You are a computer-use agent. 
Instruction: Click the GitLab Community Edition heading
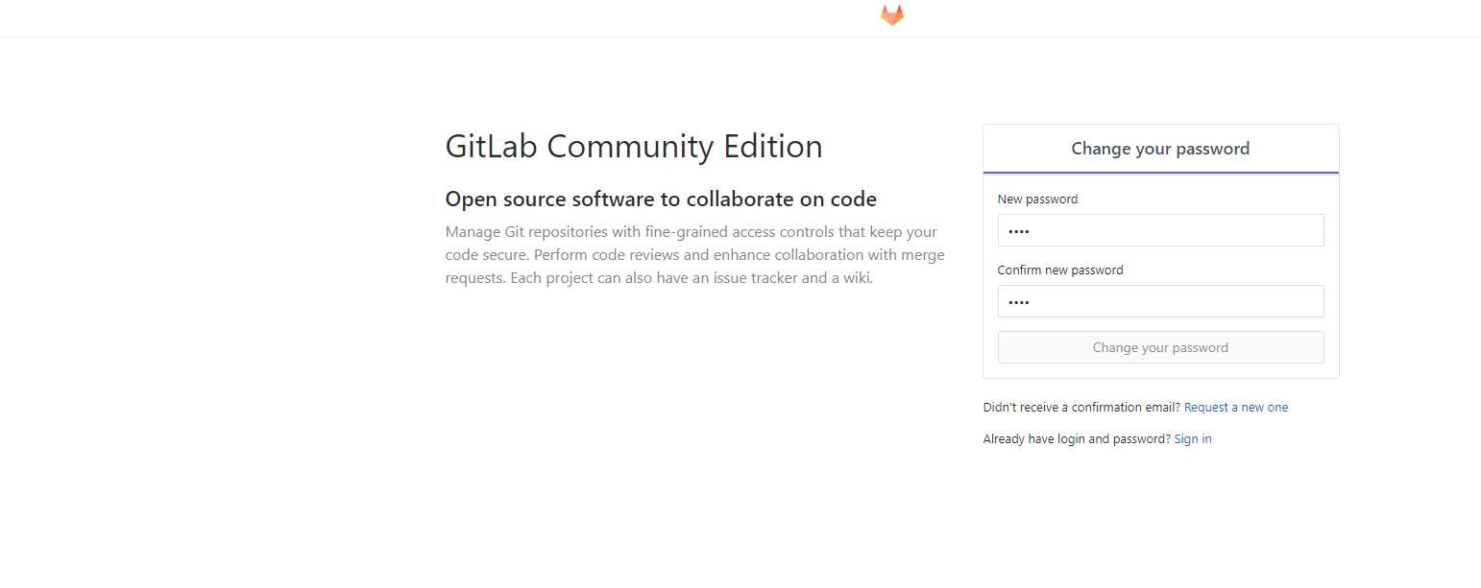coord(634,147)
